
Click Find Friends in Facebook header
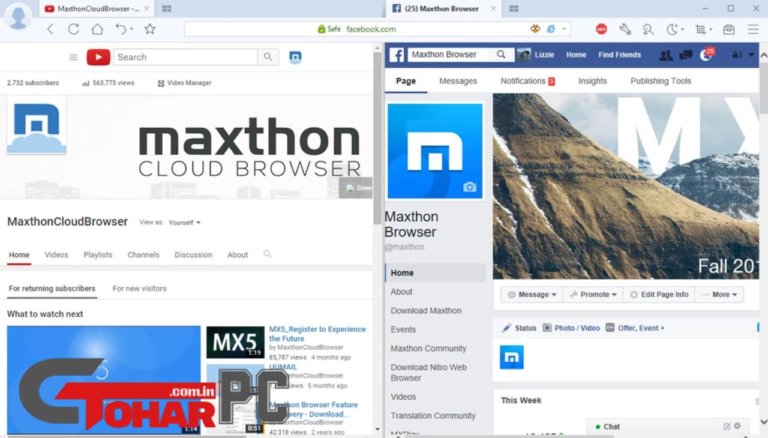click(x=619, y=55)
